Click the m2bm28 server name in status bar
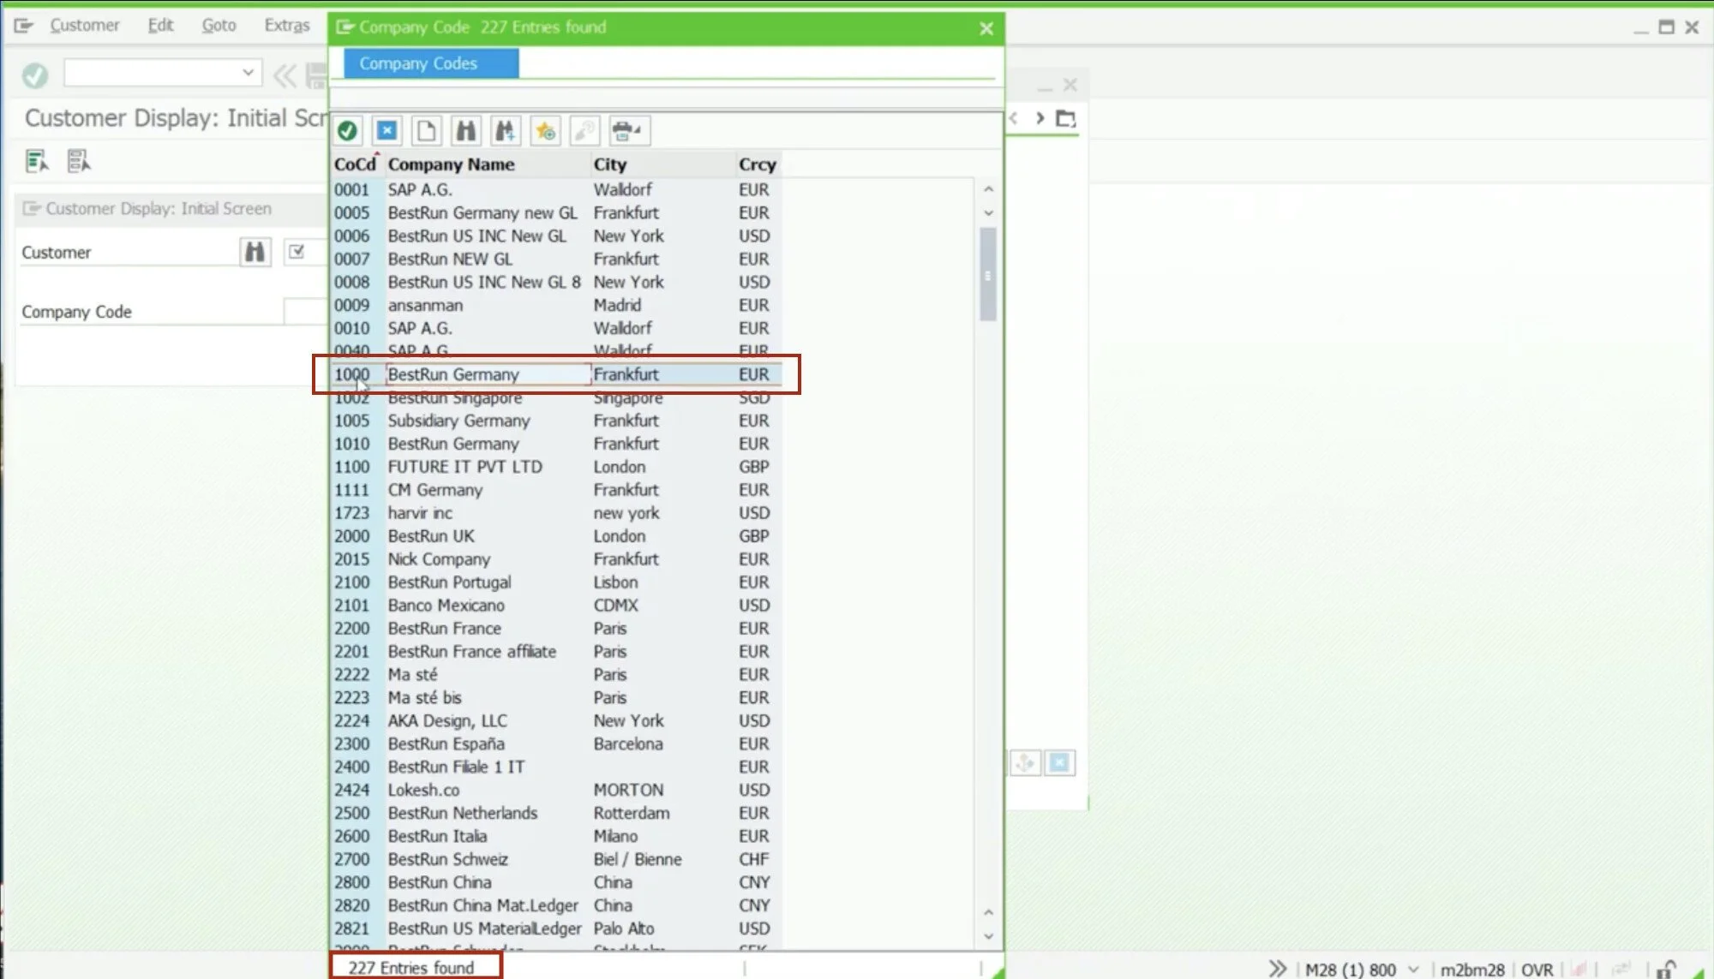This screenshot has height=979, width=1714. (1471, 970)
